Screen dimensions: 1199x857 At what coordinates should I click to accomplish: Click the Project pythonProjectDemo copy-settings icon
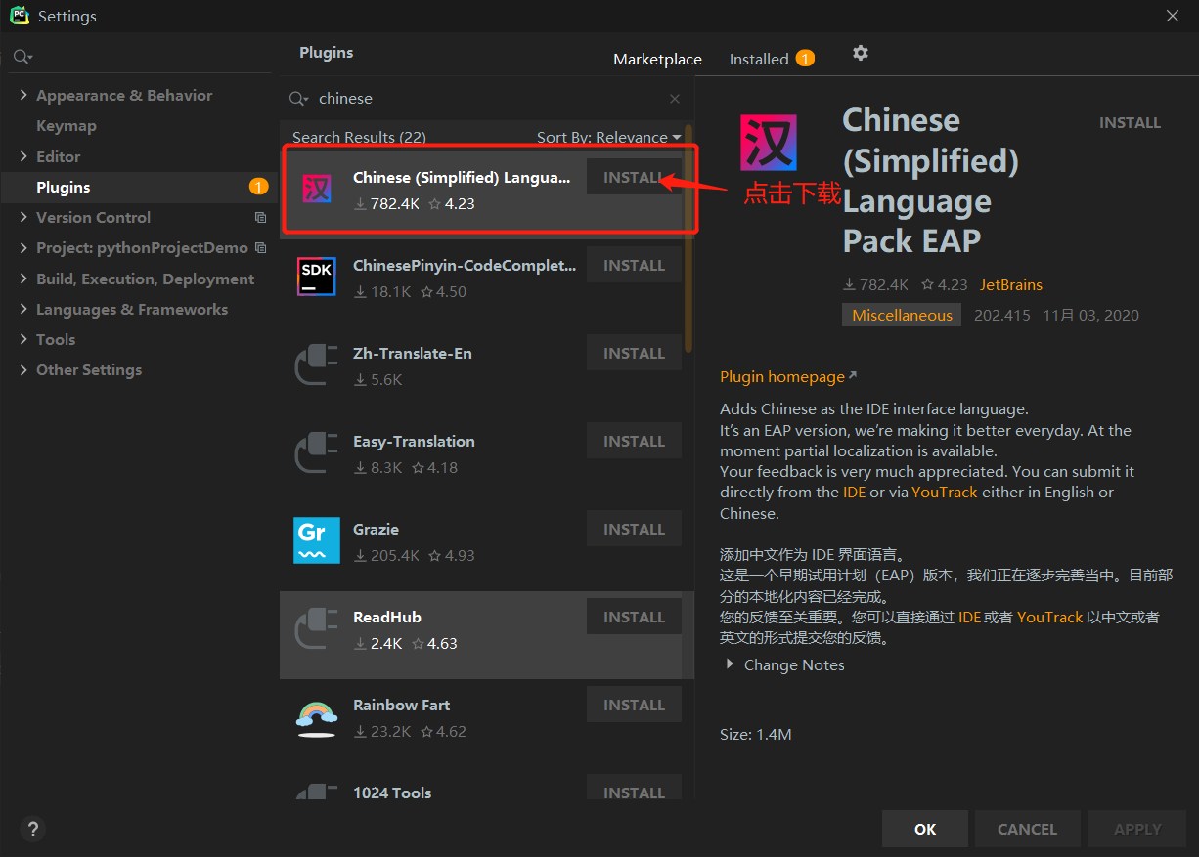tap(260, 248)
